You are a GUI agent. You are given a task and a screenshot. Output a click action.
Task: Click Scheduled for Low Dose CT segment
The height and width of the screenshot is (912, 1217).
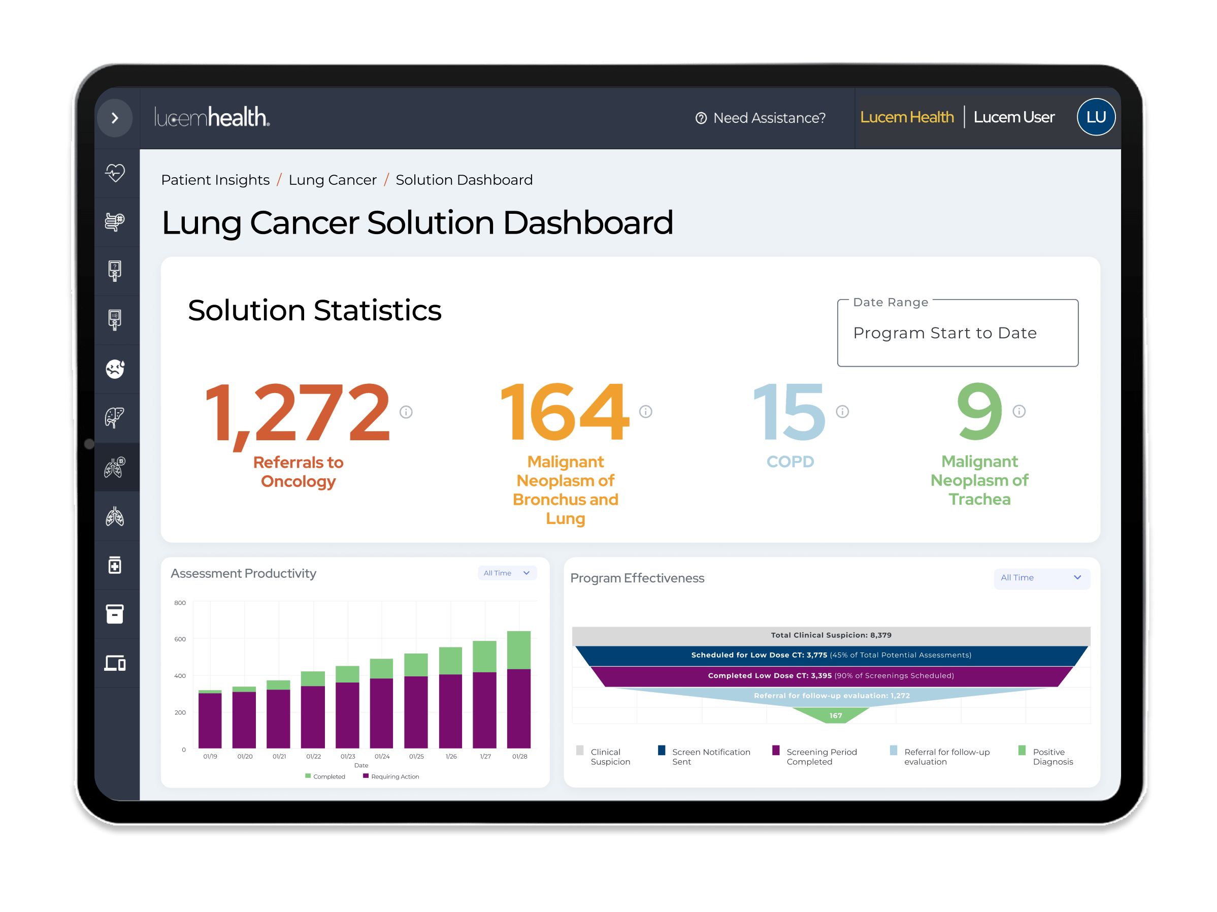coord(831,656)
